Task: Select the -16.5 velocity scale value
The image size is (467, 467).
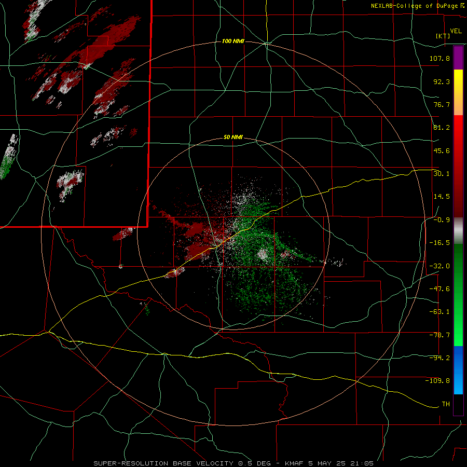Action: [x=439, y=243]
